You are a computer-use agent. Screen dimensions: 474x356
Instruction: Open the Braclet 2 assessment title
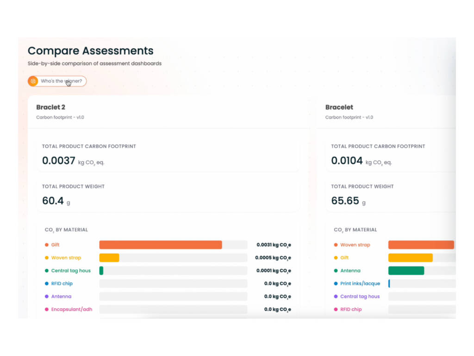[50, 107]
